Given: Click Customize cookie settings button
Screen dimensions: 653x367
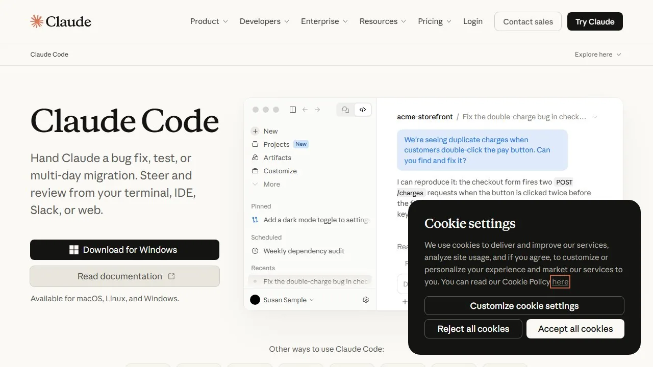Looking at the screenshot, I should click(x=524, y=306).
